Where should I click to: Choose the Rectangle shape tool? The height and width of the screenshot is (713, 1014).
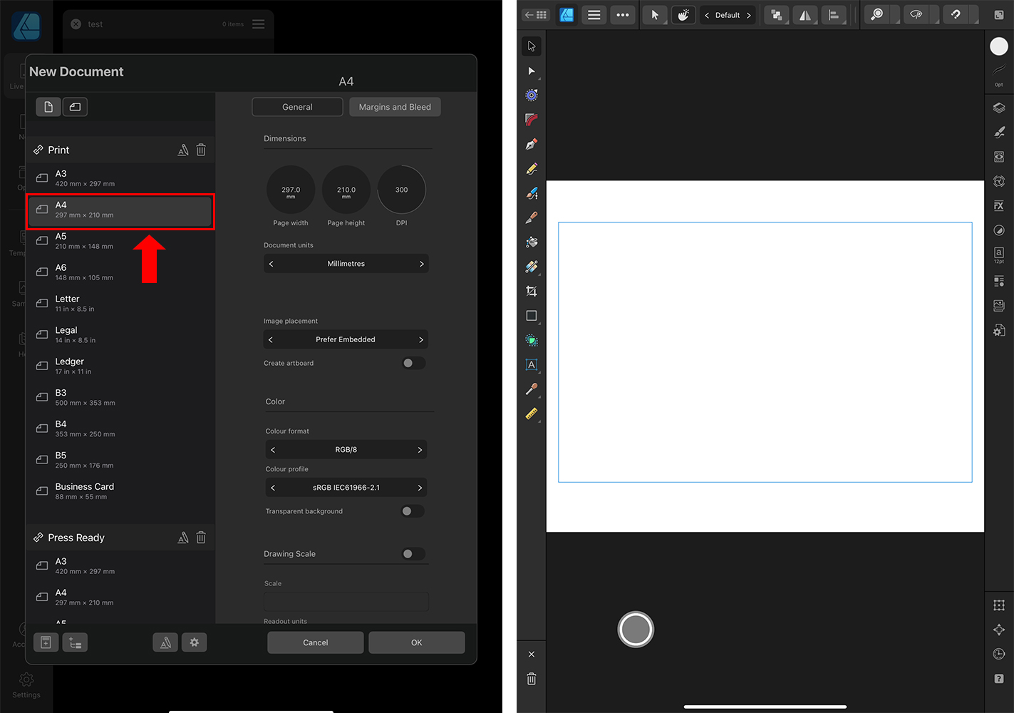[x=532, y=316]
